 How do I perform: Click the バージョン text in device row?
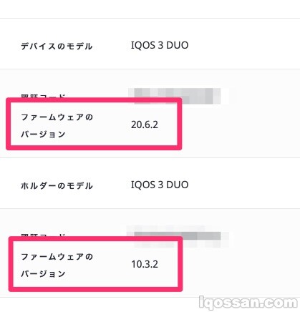coord(43,135)
